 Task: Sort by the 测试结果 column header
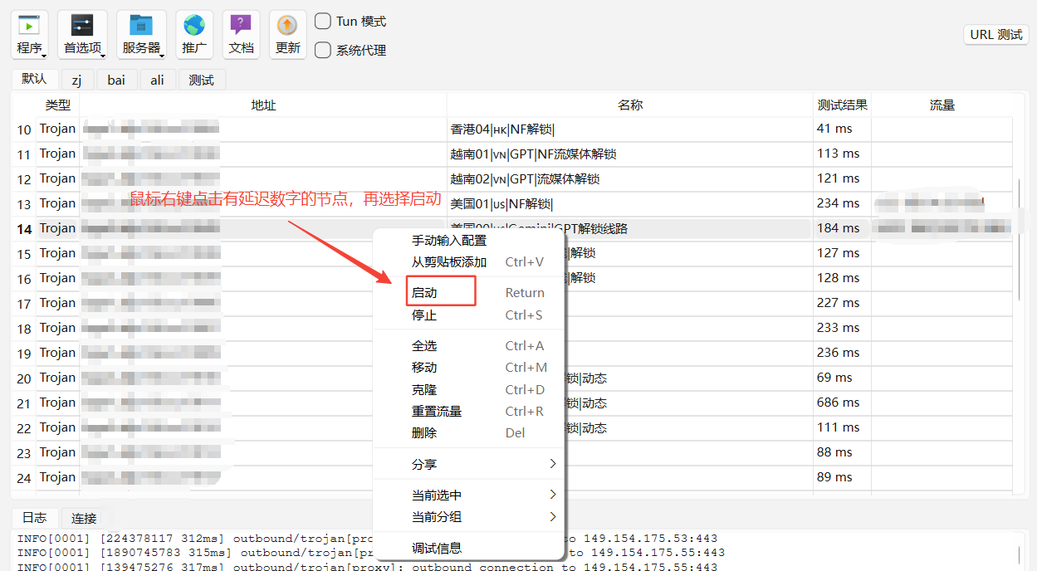pyautogui.click(x=842, y=105)
